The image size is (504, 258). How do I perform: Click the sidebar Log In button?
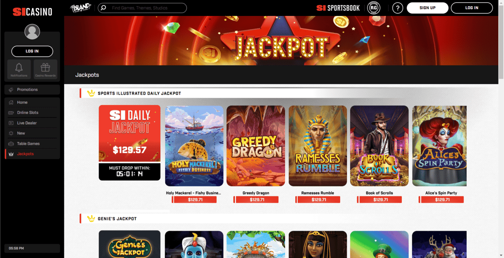pyautogui.click(x=32, y=51)
